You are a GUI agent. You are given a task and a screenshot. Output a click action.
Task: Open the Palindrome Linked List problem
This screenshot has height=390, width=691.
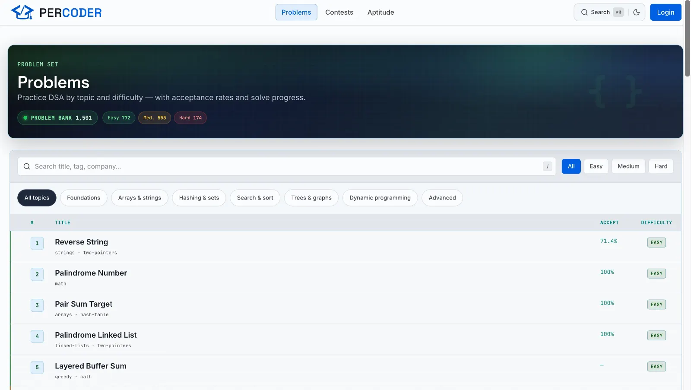point(96,335)
